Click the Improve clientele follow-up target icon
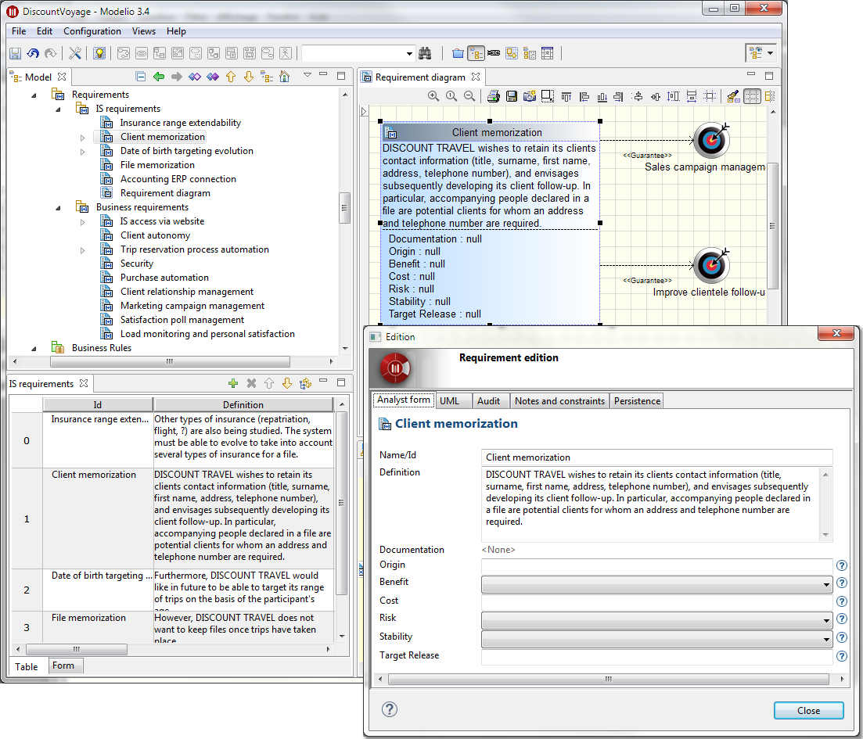863x739 pixels. tap(711, 264)
